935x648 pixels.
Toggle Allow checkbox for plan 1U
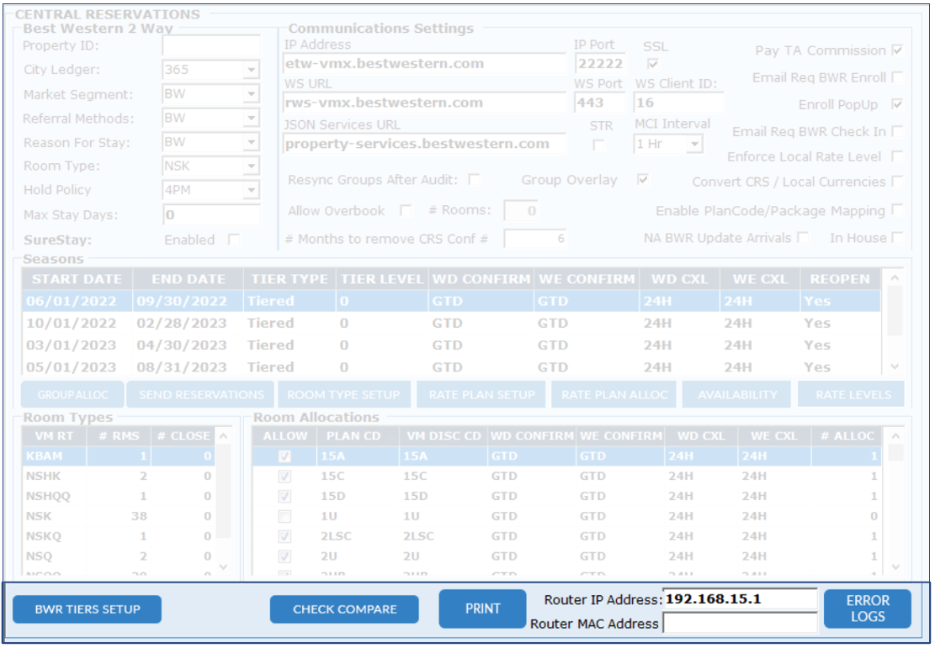(284, 516)
